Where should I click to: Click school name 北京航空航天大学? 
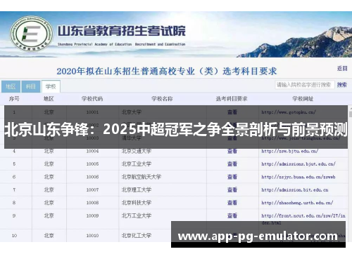click(x=142, y=177)
